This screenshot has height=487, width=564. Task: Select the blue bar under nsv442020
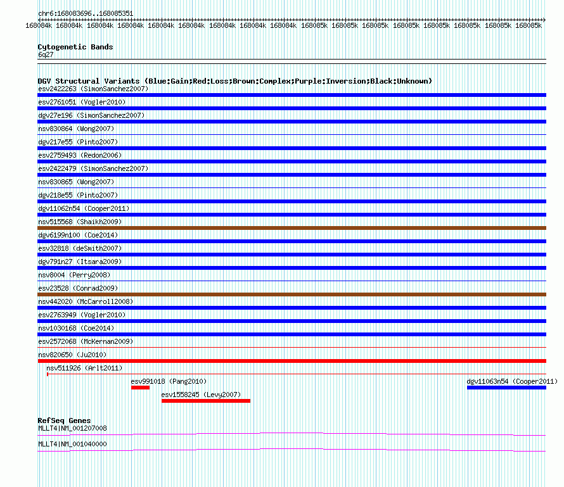292,308
